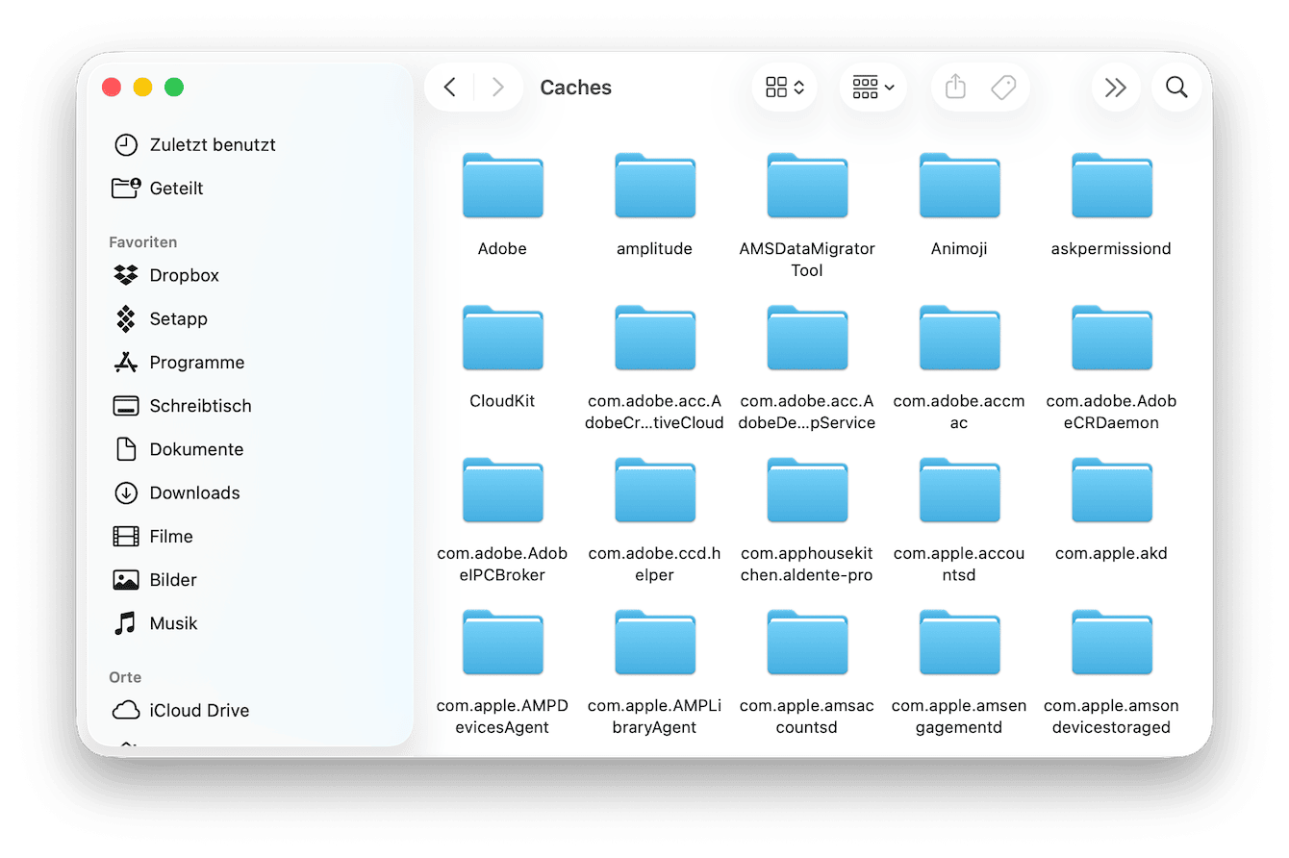
Task: Select the Animoji folder
Action: [x=959, y=187]
